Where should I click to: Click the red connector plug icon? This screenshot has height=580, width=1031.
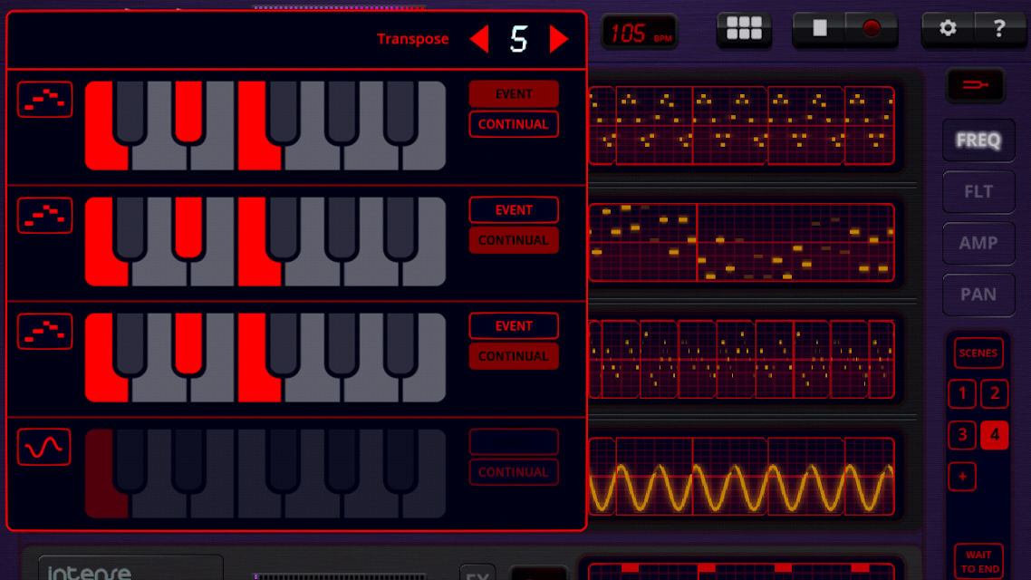[x=976, y=85]
